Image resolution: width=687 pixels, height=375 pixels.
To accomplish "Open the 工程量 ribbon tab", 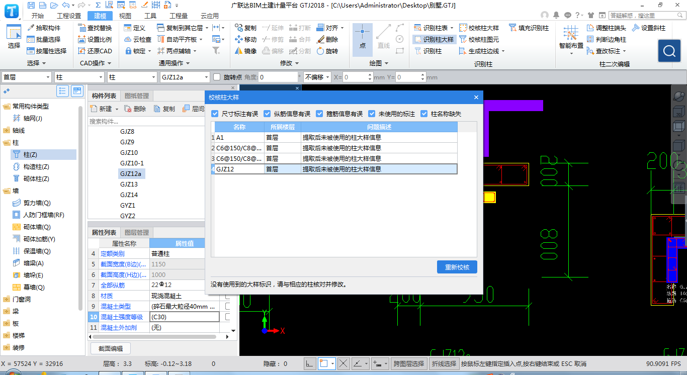I will tap(179, 16).
